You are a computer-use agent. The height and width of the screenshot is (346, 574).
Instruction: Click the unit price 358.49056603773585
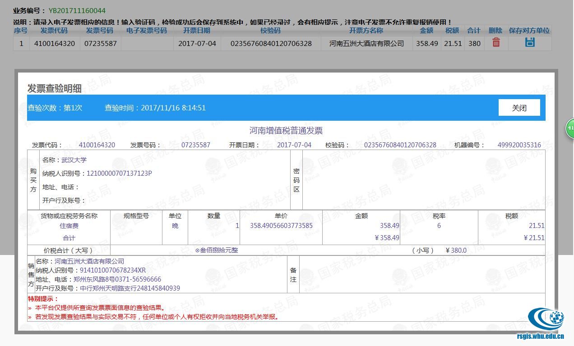click(281, 226)
